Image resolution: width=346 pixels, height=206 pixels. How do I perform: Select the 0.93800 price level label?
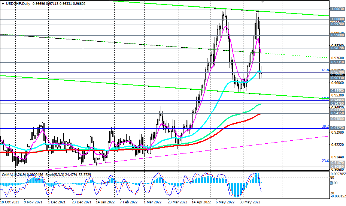tap(337, 119)
